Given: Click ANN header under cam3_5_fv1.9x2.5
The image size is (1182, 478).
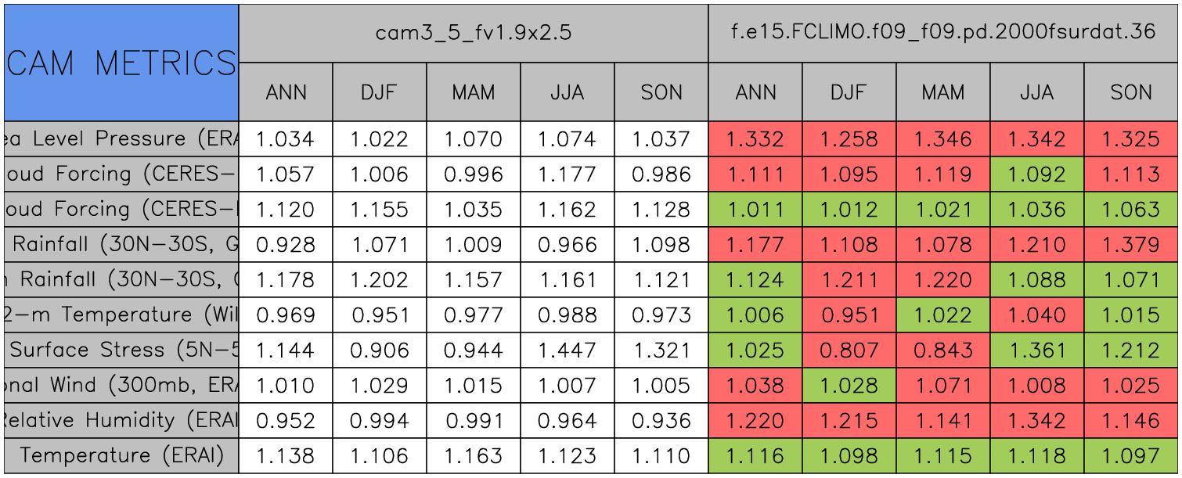Looking at the screenshot, I should coord(286,92).
